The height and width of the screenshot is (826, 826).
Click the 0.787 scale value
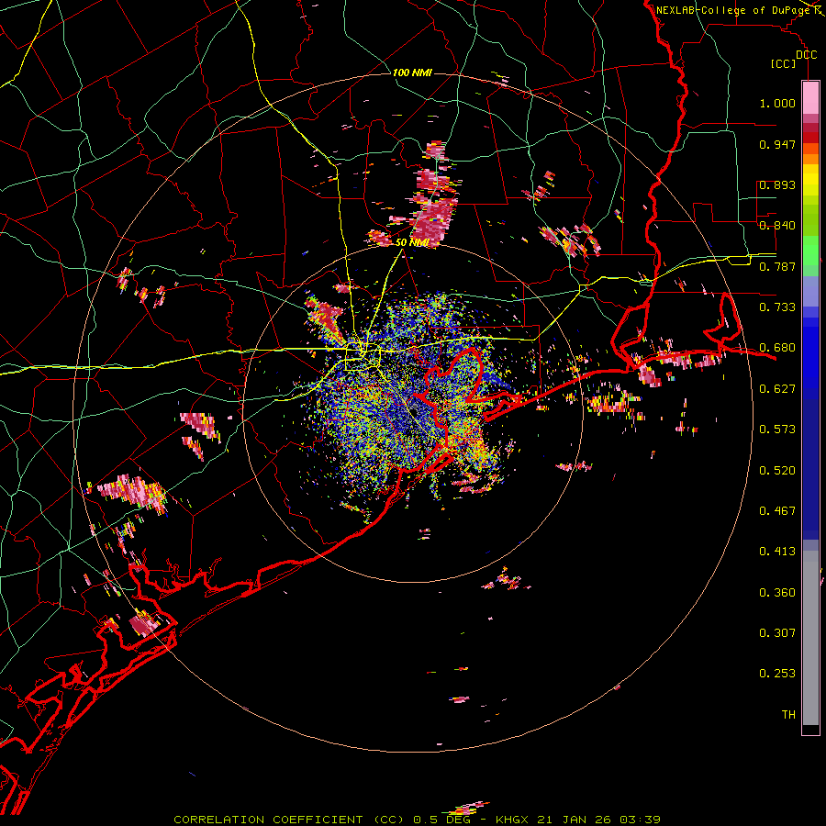pyautogui.click(x=777, y=266)
